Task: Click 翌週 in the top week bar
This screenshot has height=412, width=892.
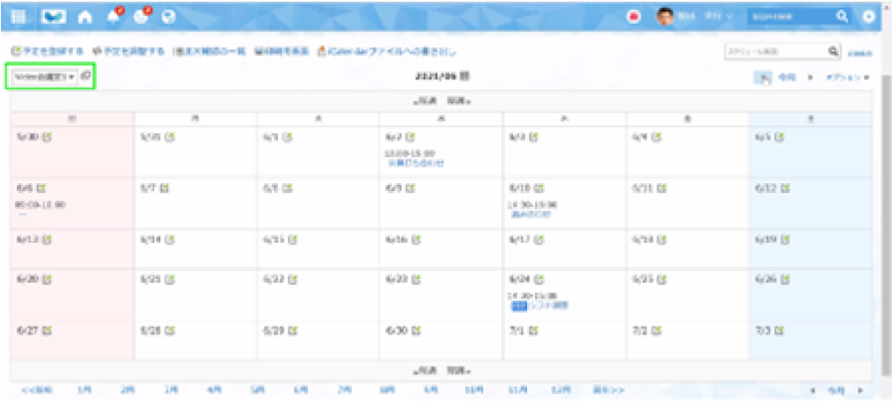Action: 459,102
